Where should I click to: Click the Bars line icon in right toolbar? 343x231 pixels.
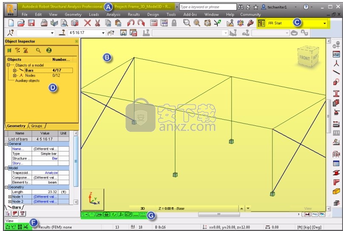click(x=336, y=72)
